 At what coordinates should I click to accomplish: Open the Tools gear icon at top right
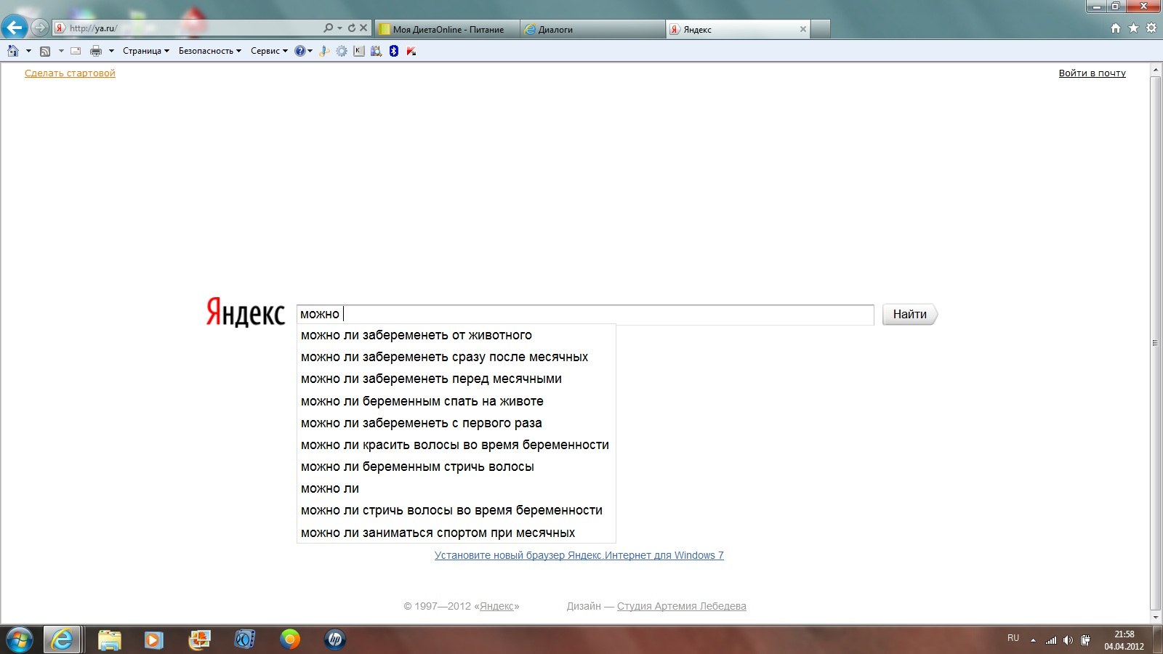pos(1151,28)
